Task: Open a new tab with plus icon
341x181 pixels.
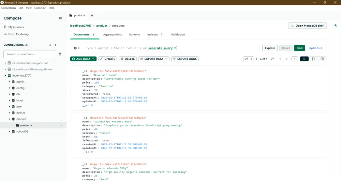Action: pos(92,15)
